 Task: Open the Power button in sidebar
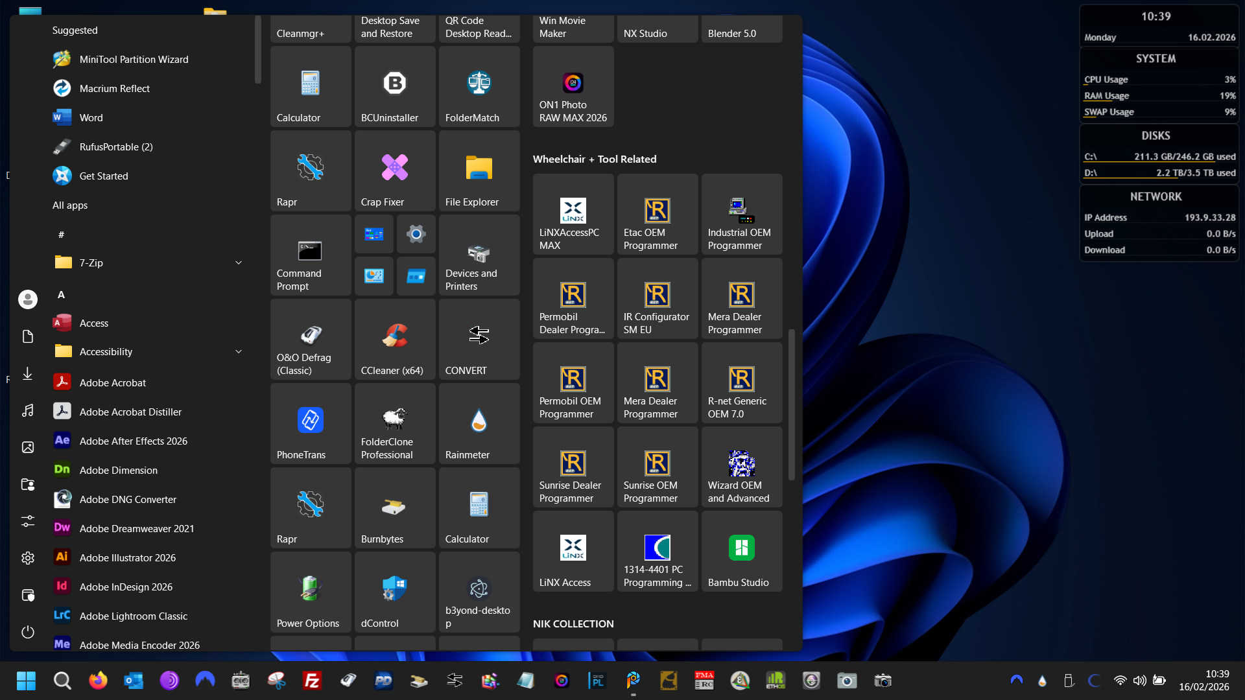(27, 632)
